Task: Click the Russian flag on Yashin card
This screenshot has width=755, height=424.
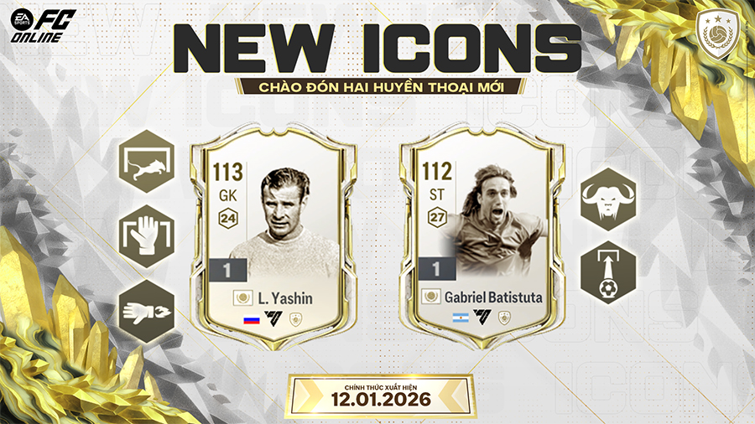Action: 252,319
